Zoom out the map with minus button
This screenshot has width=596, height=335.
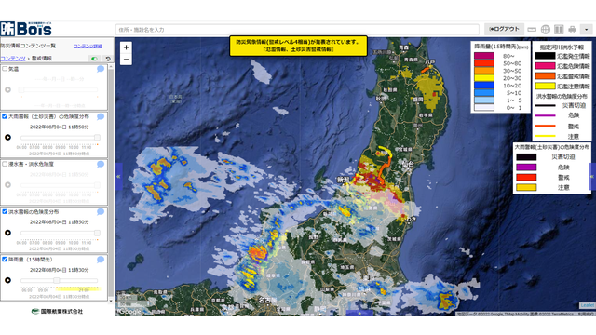point(127,60)
